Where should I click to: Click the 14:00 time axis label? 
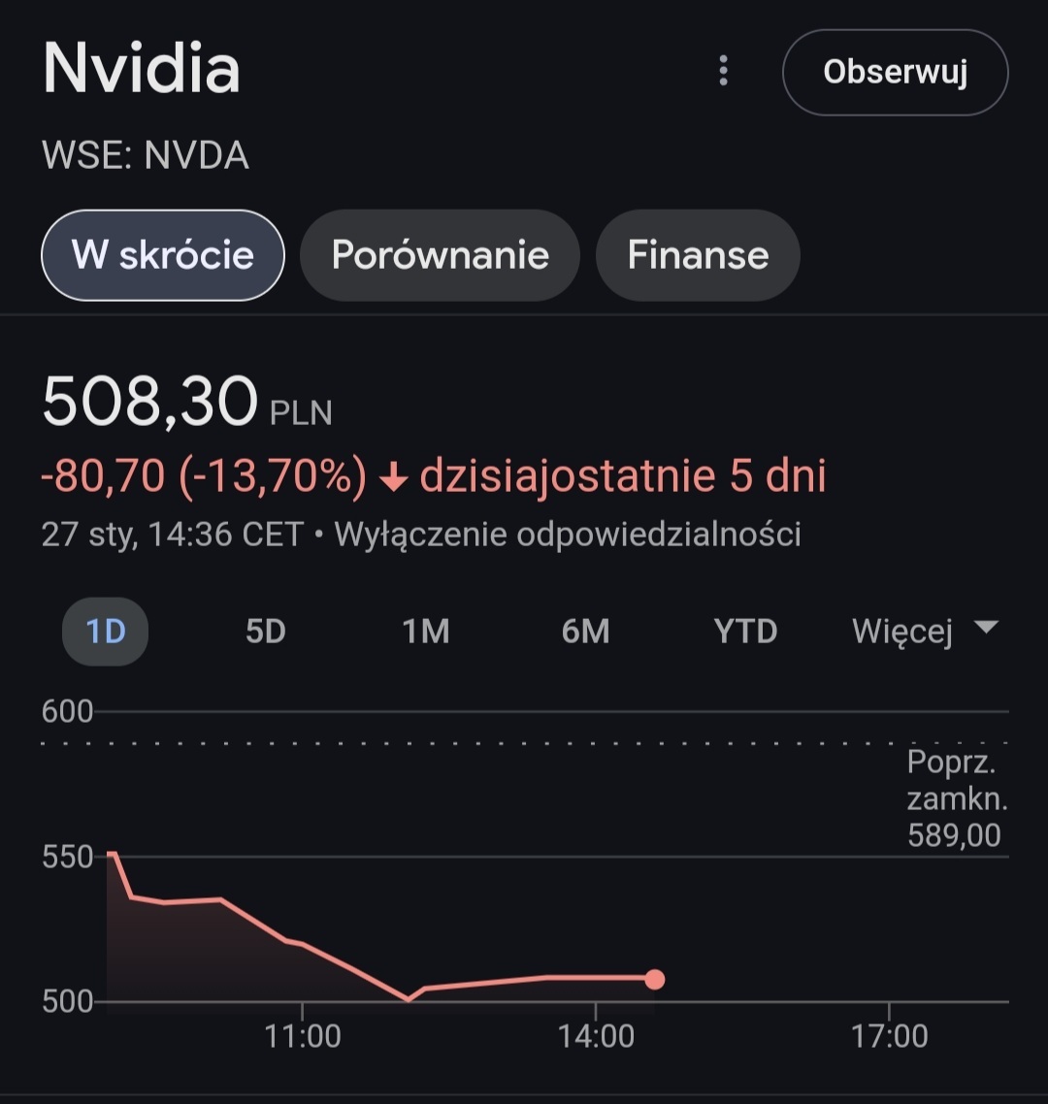tap(597, 1036)
